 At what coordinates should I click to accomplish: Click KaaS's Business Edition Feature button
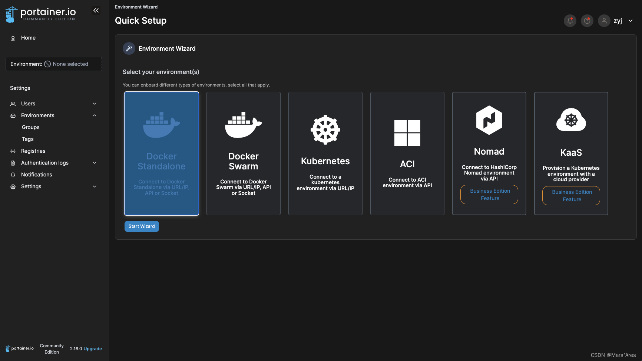(571, 196)
